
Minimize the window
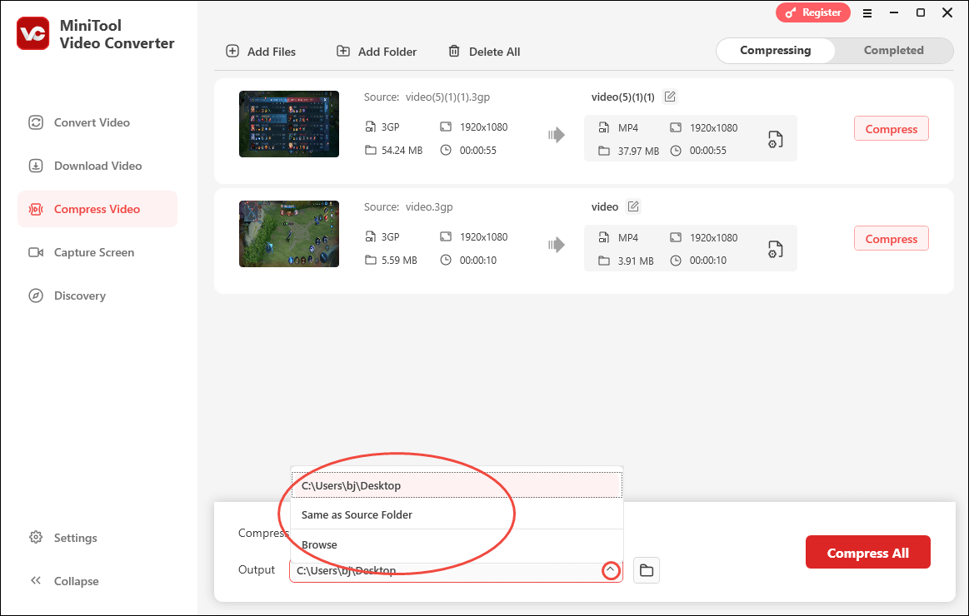coord(894,12)
